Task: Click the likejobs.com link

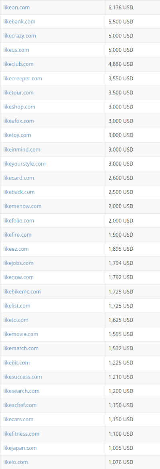Action: [18, 263]
